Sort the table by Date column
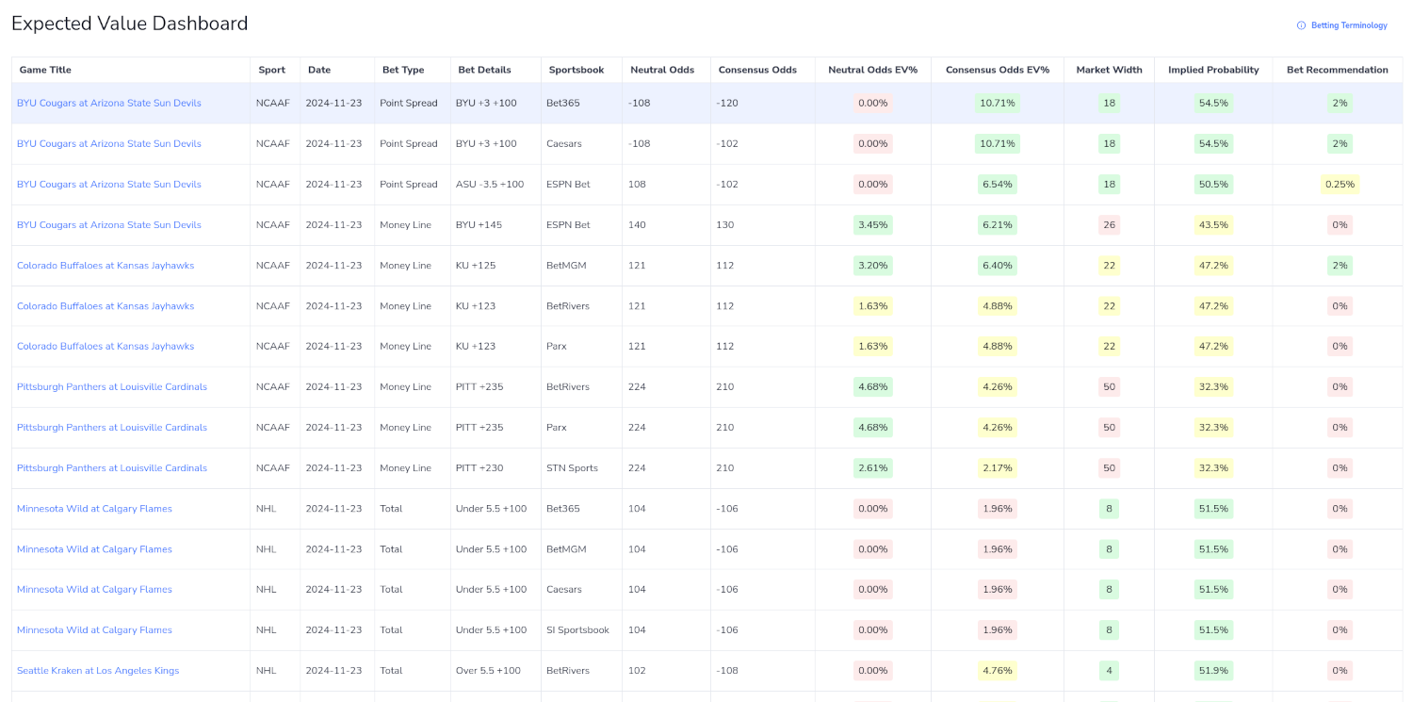 pyautogui.click(x=319, y=69)
